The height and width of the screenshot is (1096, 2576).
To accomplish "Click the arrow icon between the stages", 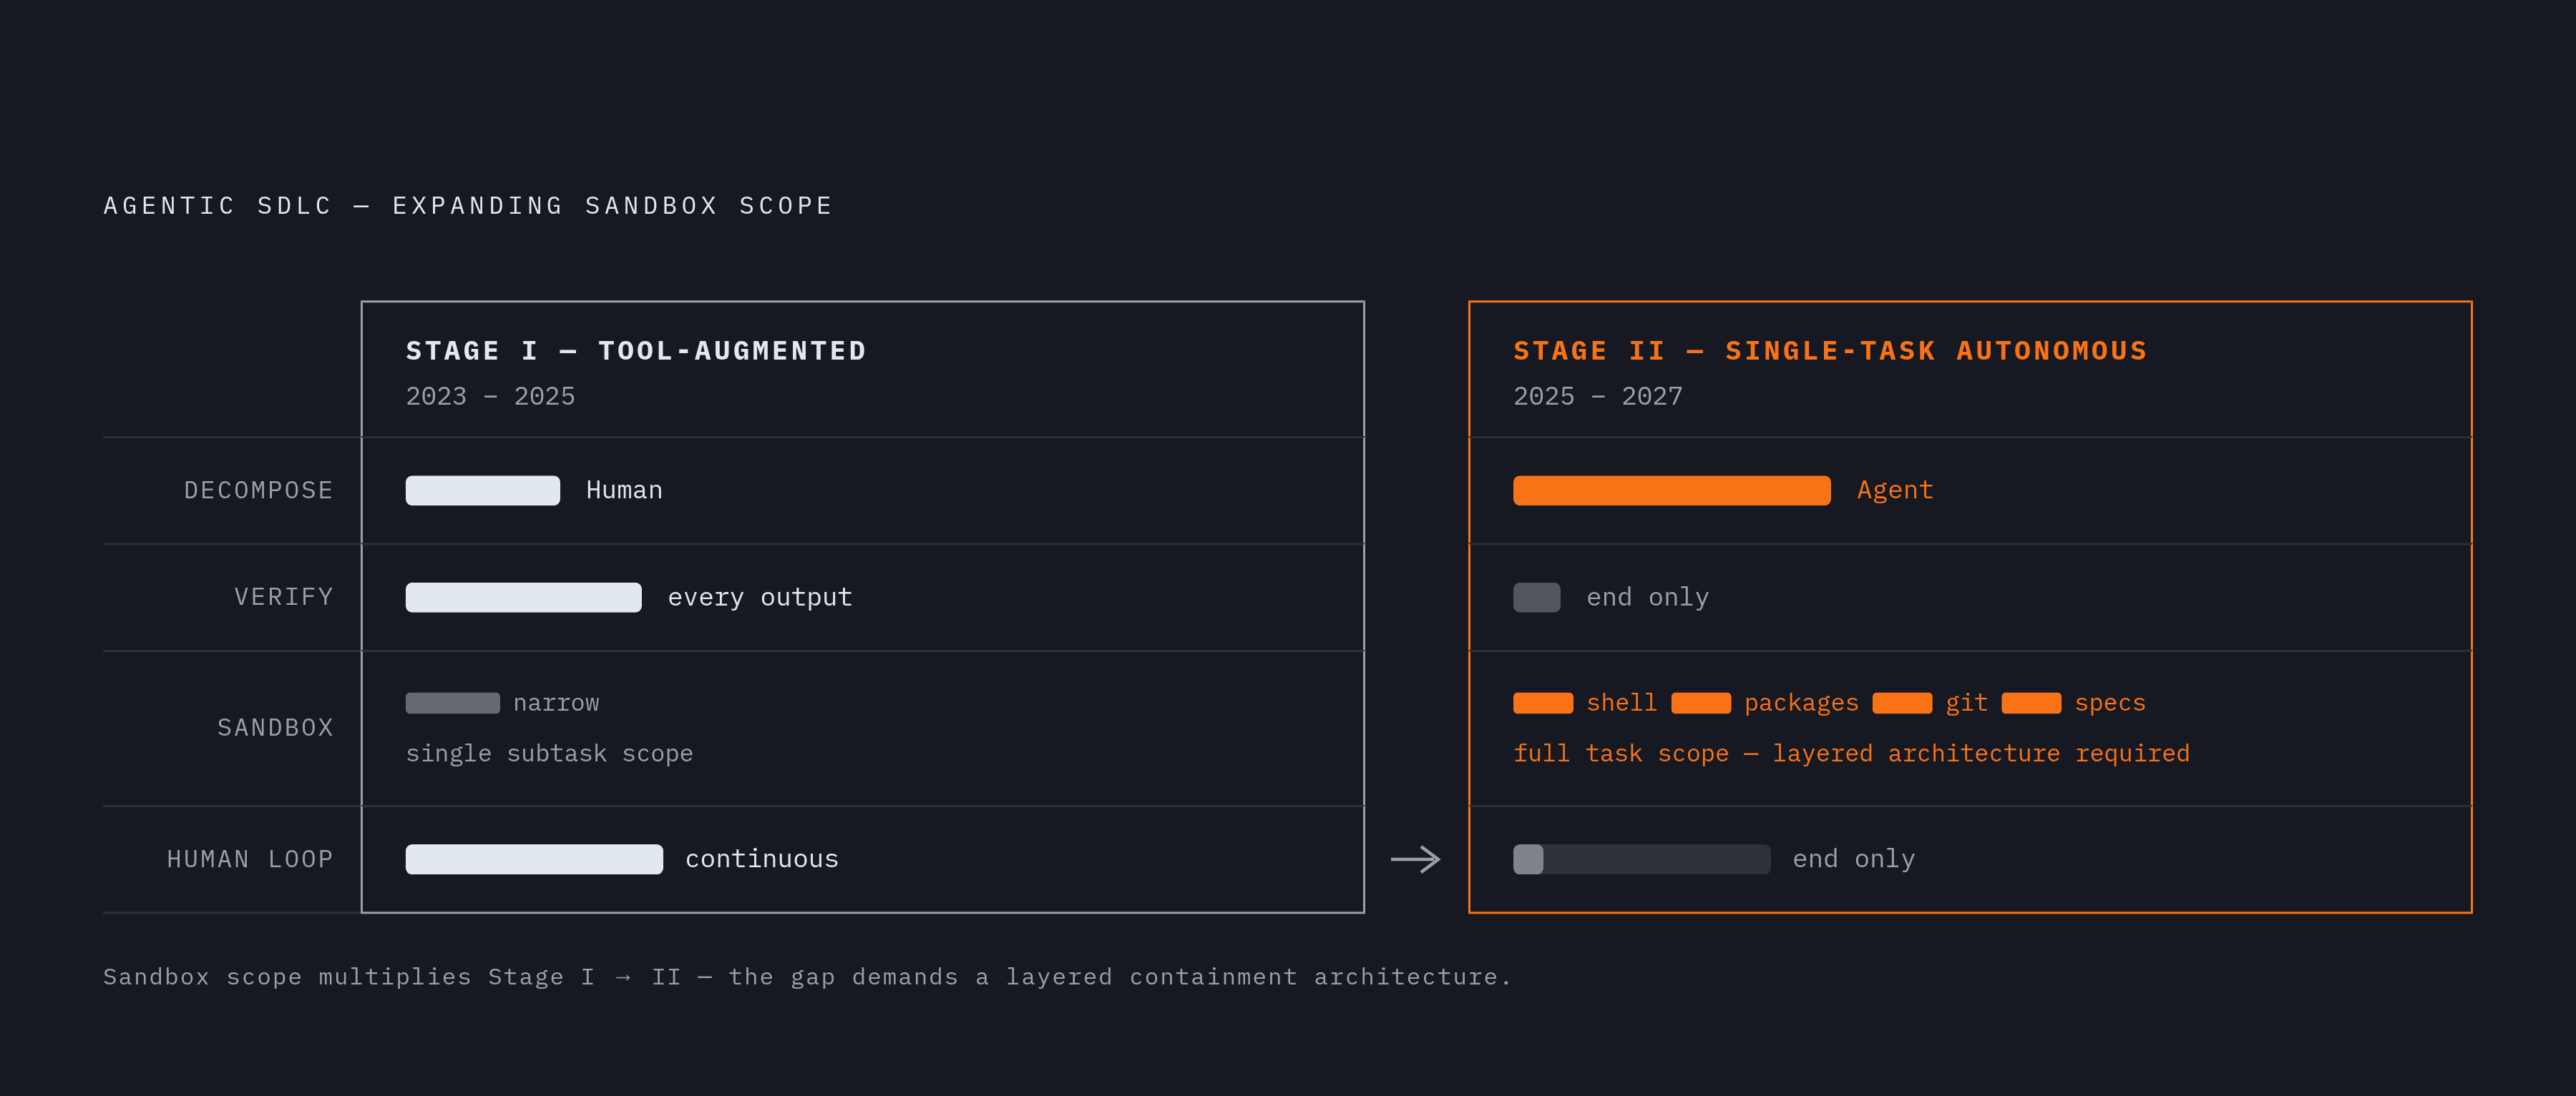I will [x=1415, y=859].
